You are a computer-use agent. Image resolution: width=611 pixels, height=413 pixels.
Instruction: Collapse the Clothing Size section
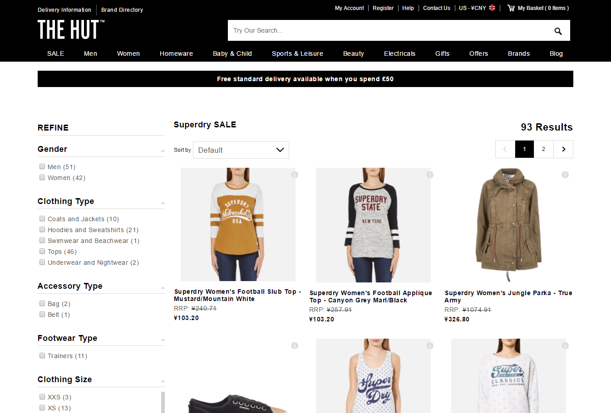(x=163, y=381)
